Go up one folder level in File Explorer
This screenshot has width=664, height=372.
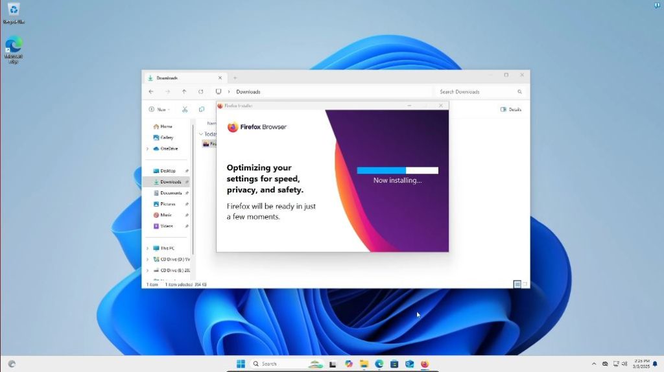(184, 91)
